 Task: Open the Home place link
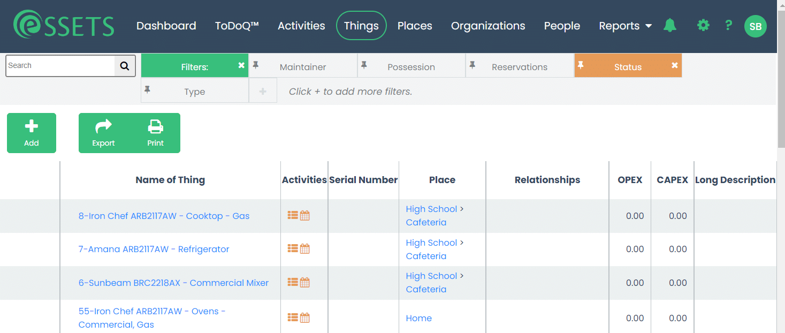(x=419, y=318)
